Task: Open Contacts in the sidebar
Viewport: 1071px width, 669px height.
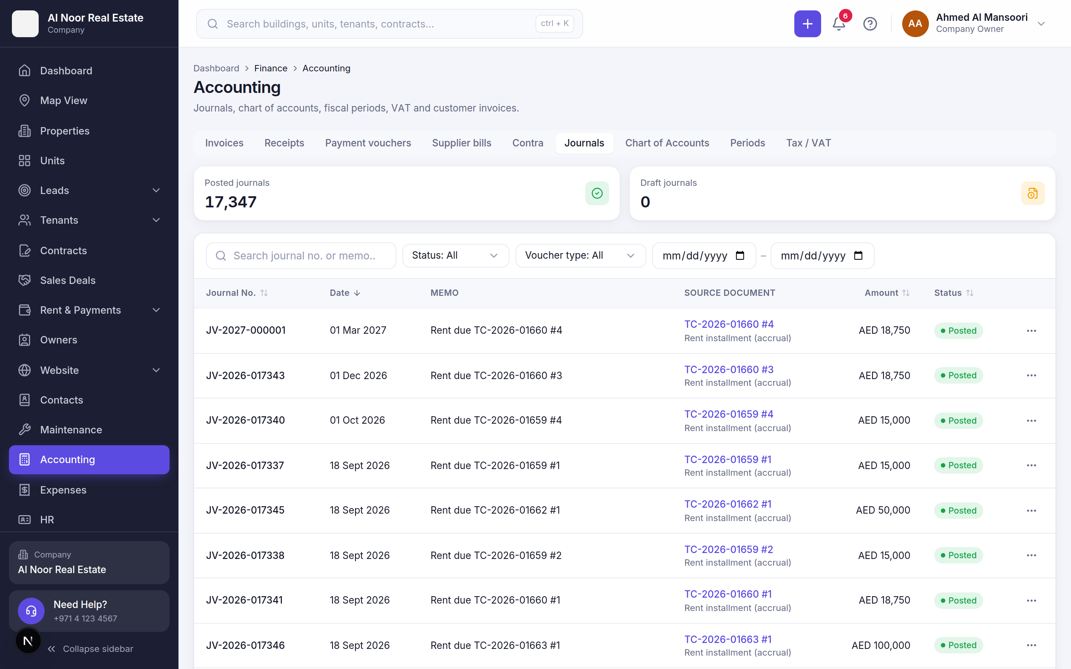Action: (89, 400)
